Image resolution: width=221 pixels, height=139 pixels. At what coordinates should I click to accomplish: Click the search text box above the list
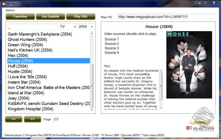32,27
